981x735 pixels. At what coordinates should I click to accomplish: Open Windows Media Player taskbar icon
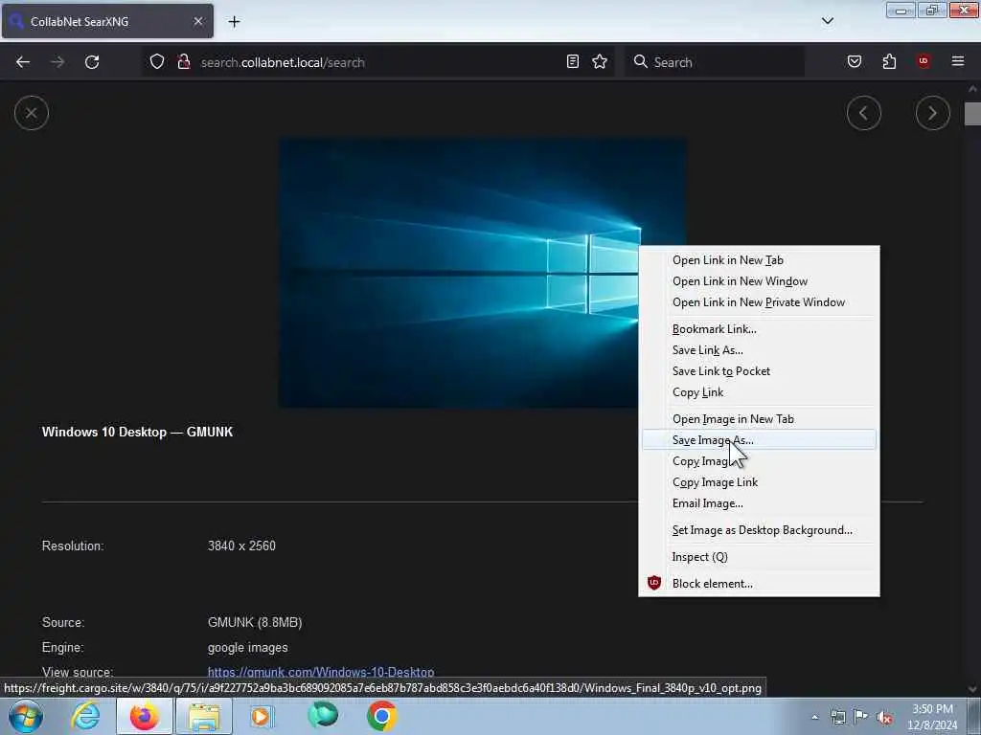[x=262, y=716]
